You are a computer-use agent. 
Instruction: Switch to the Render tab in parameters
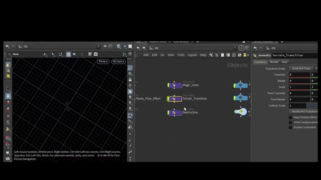(x=274, y=62)
